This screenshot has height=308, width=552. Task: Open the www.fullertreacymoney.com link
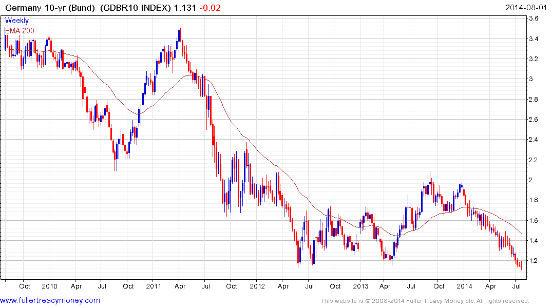point(50,300)
